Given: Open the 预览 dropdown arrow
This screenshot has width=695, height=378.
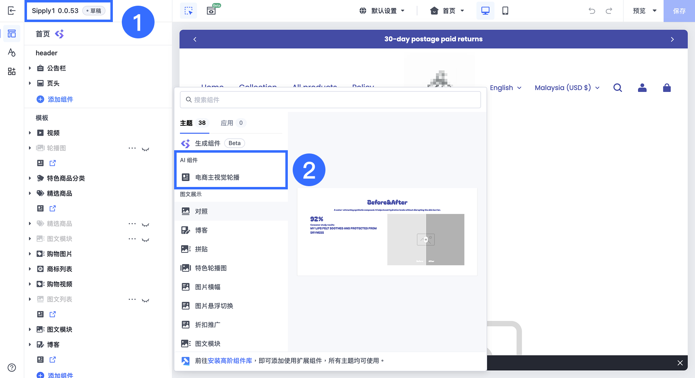Looking at the screenshot, I should tap(655, 11).
